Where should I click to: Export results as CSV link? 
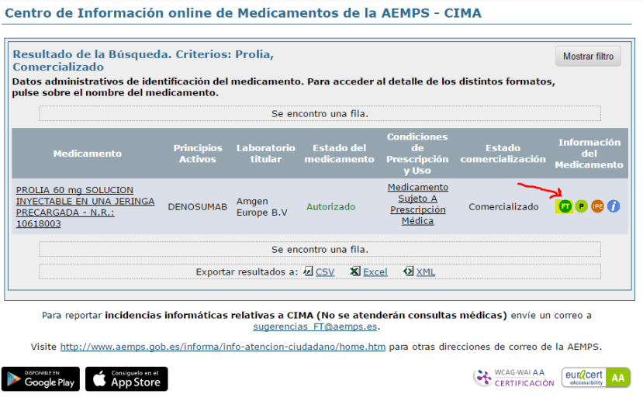[325, 271]
